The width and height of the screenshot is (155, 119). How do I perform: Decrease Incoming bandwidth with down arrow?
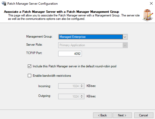click(x=82, y=87)
